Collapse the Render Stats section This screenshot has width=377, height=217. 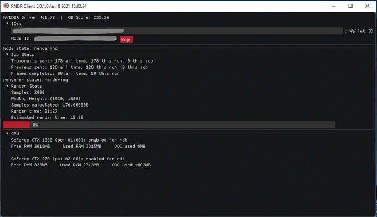7,85
